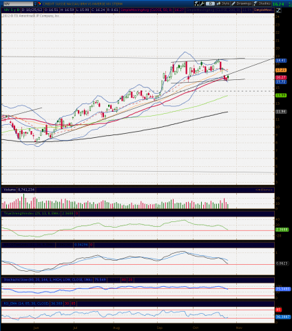Screen dimensions: 292x331
Task: Select the D daily timeframe button
Action: click(210, 3)
